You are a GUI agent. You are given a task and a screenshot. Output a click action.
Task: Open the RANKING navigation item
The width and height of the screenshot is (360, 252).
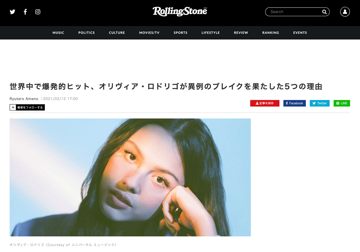tap(271, 32)
